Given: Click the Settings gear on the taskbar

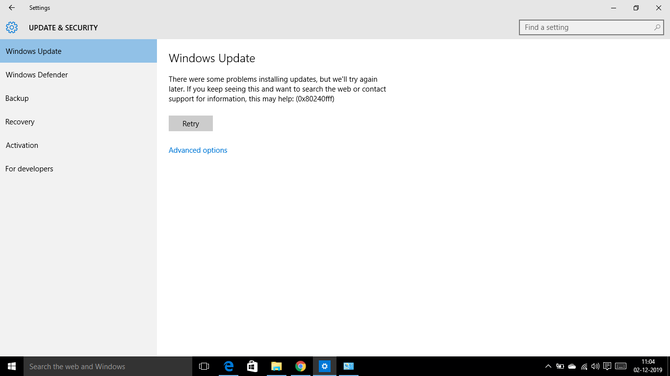Looking at the screenshot, I should point(325,366).
